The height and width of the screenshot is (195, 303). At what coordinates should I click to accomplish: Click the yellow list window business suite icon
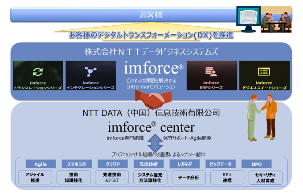pos(264,72)
